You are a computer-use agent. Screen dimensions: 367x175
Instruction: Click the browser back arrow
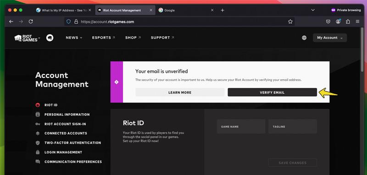click(11, 22)
